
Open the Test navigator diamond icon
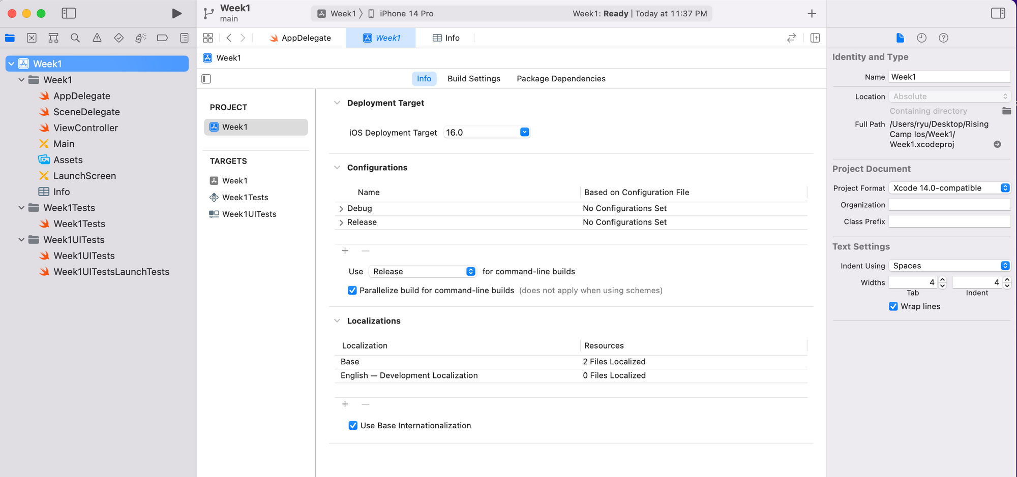point(119,38)
